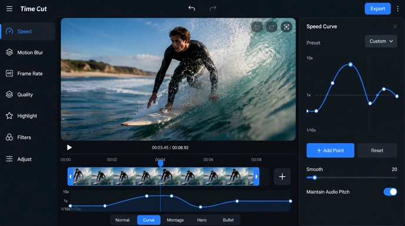Open Motion Blur settings

pos(28,53)
